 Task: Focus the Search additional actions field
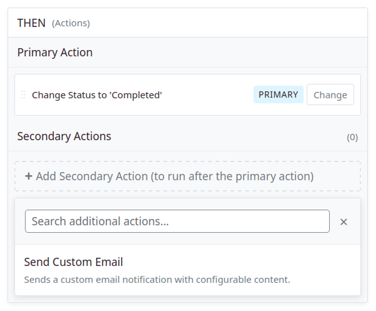[x=177, y=222]
